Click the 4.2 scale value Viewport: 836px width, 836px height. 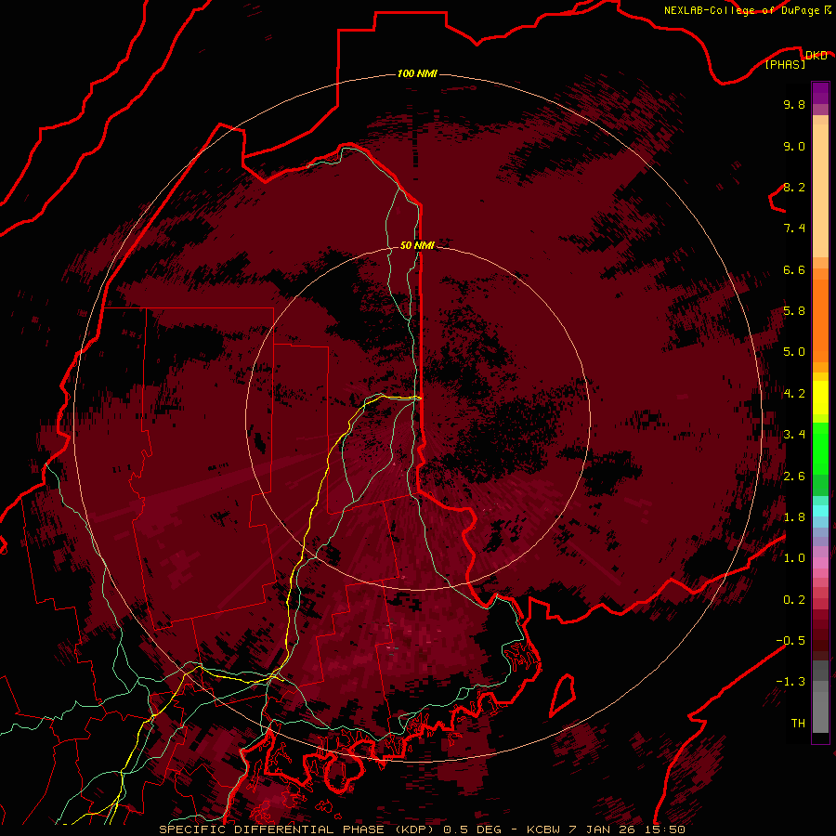point(794,394)
